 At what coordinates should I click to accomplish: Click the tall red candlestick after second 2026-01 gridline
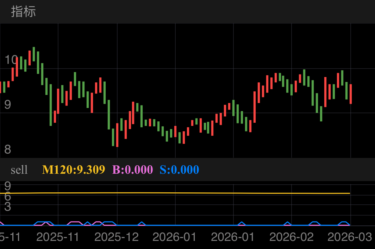[x=254, y=107]
